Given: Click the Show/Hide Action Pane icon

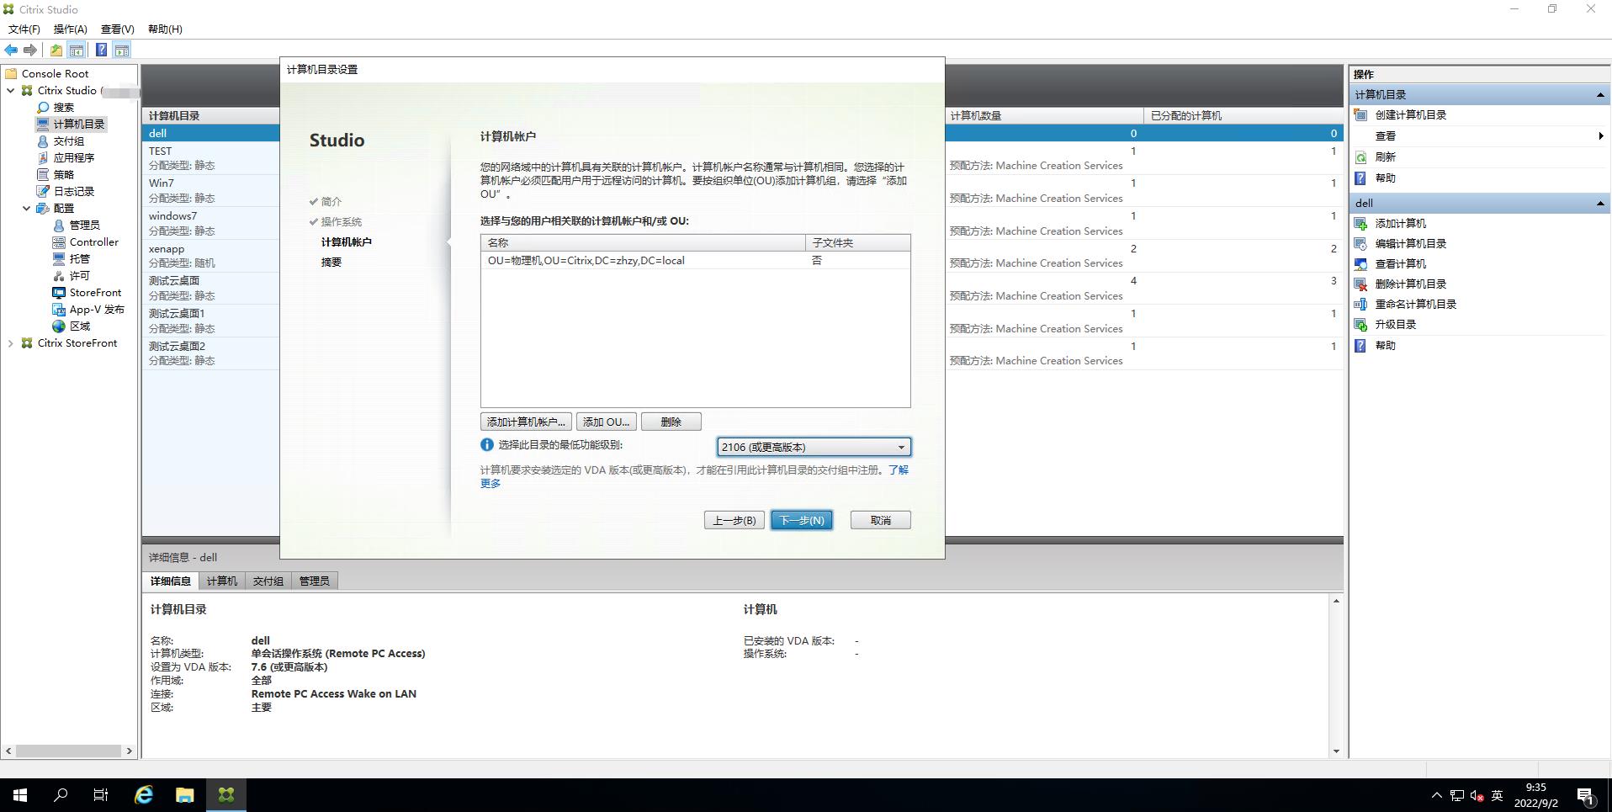Looking at the screenshot, I should pos(122,50).
